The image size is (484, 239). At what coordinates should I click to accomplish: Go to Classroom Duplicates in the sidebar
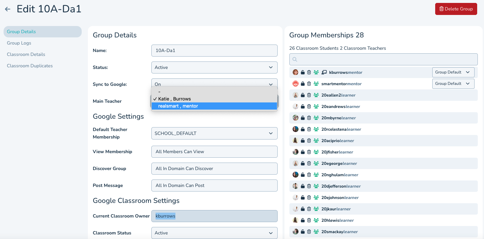tap(30, 66)
